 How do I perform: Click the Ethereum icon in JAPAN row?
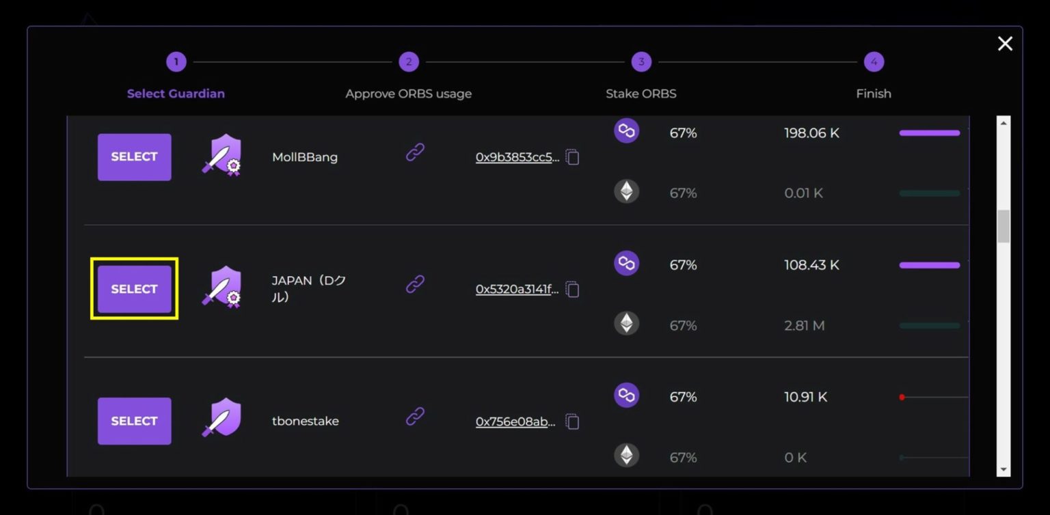pos(626,323)
